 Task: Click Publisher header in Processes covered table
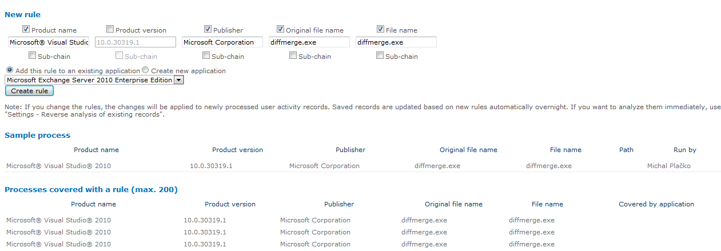[339, 204]
